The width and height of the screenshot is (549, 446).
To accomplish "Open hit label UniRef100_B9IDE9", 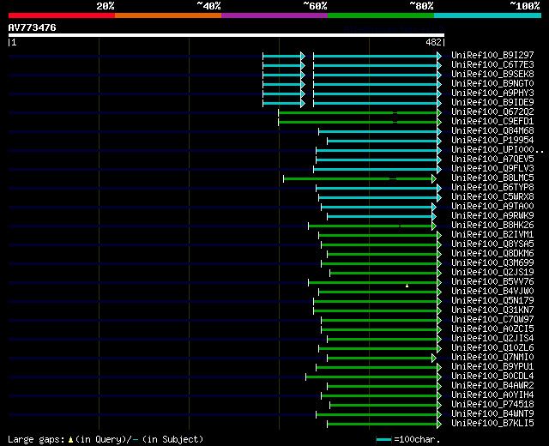I will 492,103.
